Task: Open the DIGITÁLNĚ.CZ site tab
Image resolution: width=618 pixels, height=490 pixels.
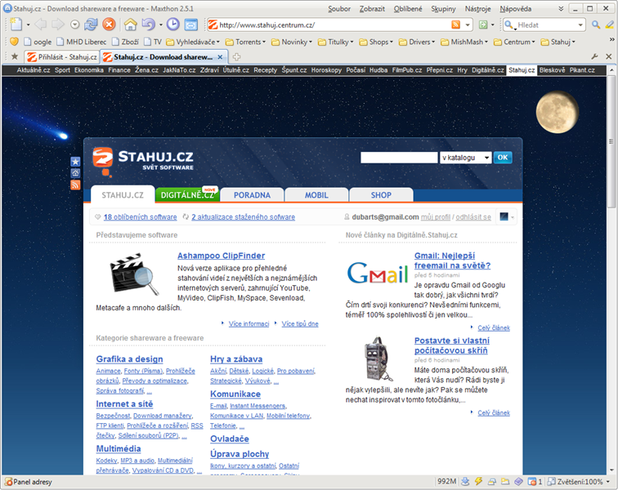Action: click(187, 194)
